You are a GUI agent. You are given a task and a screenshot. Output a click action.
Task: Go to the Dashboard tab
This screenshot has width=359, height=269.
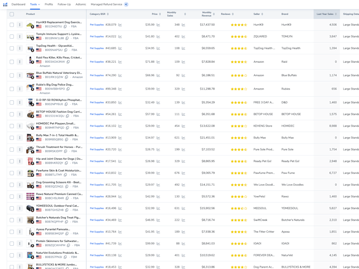pyautogui.click(x=18, y=4)
